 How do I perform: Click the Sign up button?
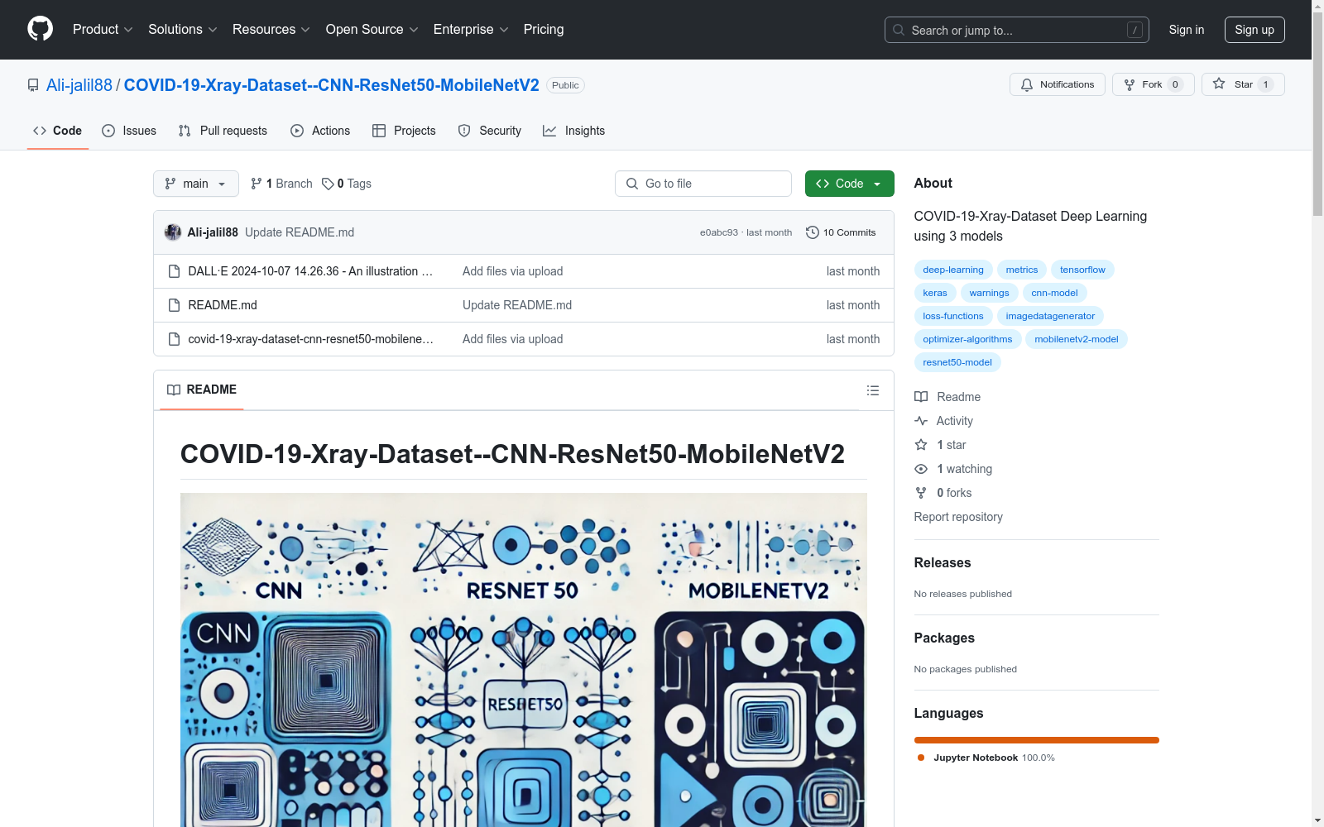coord(1254,30)
